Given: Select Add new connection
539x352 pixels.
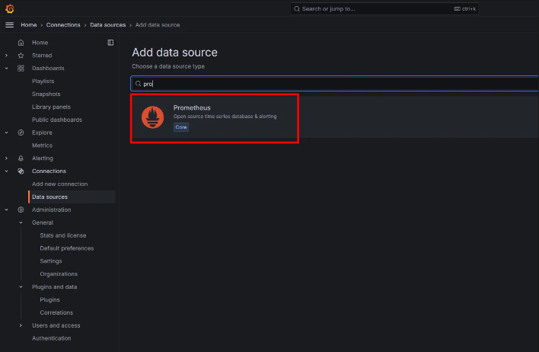Looking at the screenshot, I should coord(60,184).
